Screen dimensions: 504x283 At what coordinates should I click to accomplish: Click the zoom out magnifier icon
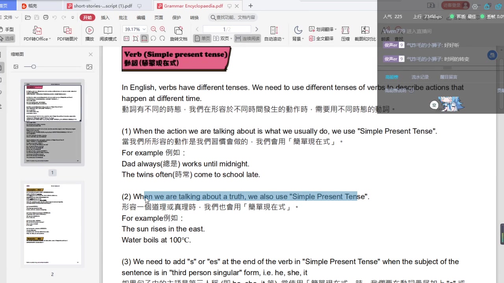pos(154,29)
